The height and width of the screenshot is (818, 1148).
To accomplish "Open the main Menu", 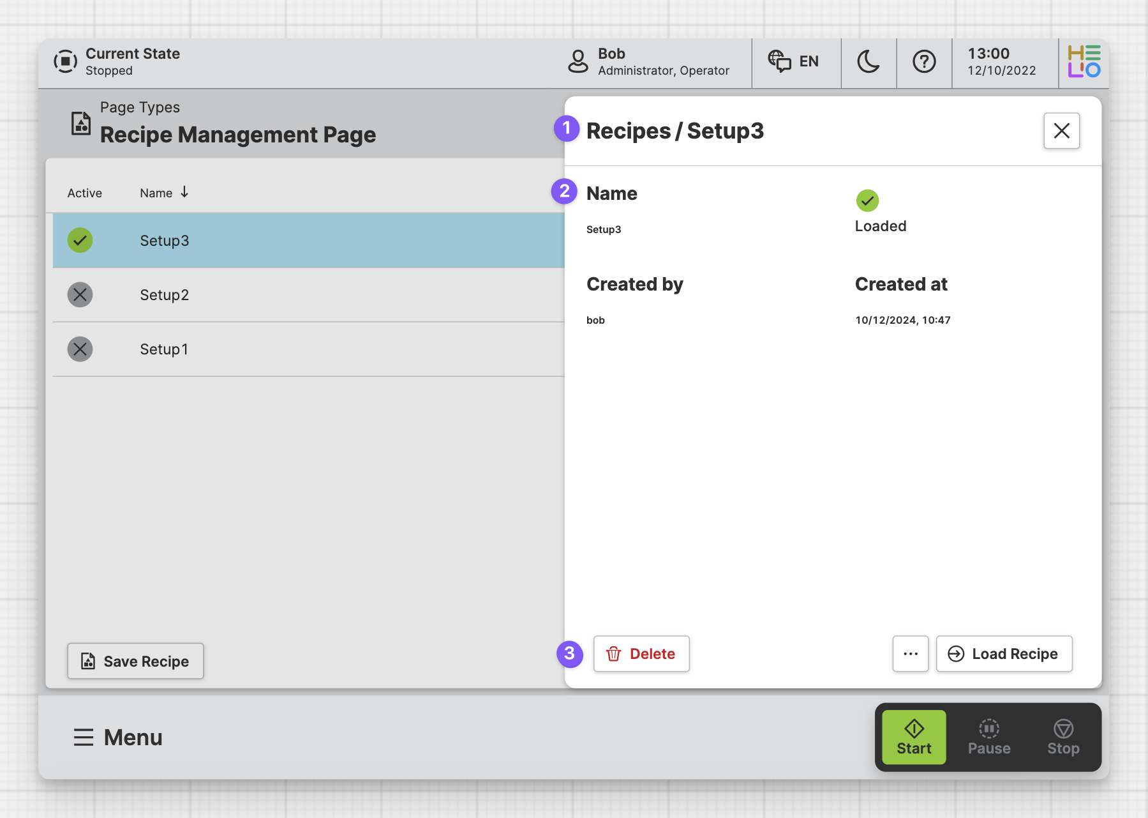I will [x=118, y=738].
